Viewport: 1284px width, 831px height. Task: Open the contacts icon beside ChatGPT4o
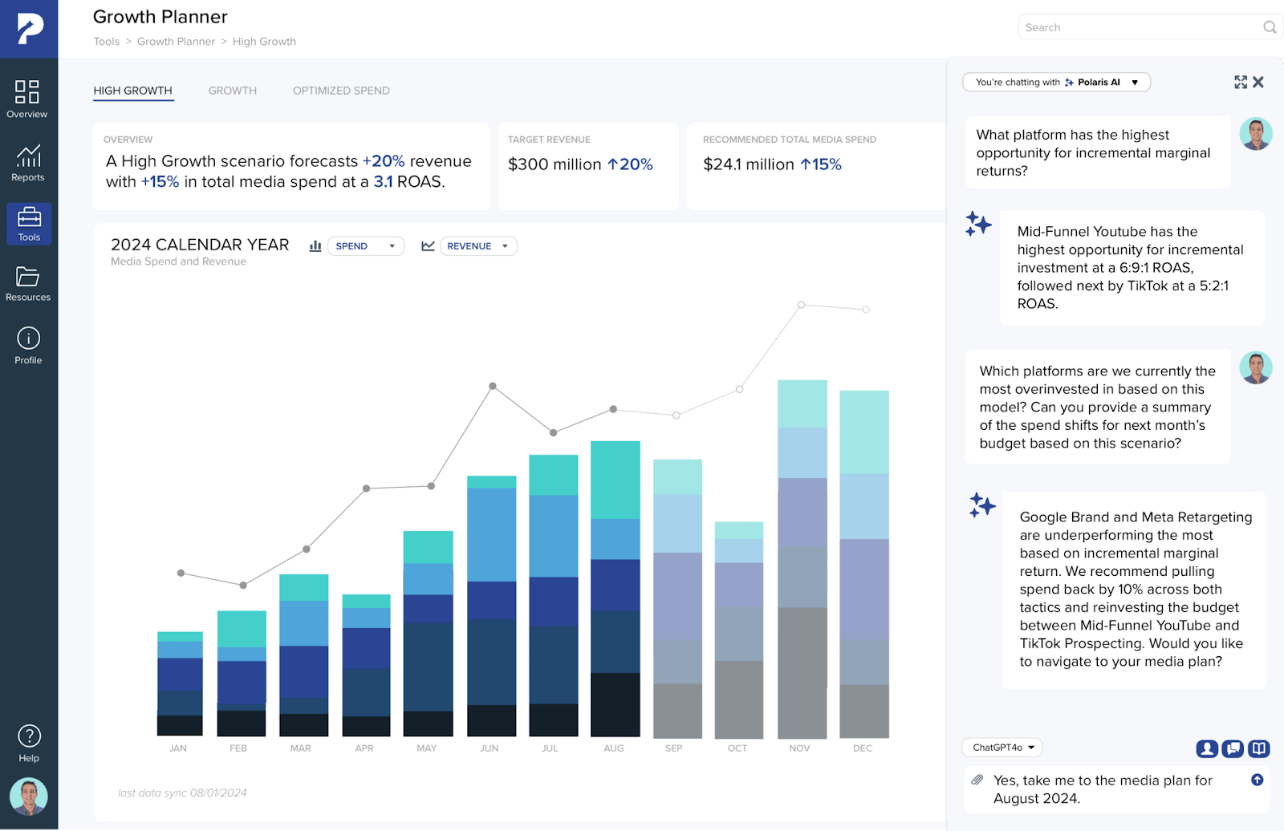pyautogui.click(x=1207, y=748)
